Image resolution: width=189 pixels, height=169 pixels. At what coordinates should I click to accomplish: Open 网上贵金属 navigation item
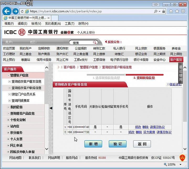(81, 54)
